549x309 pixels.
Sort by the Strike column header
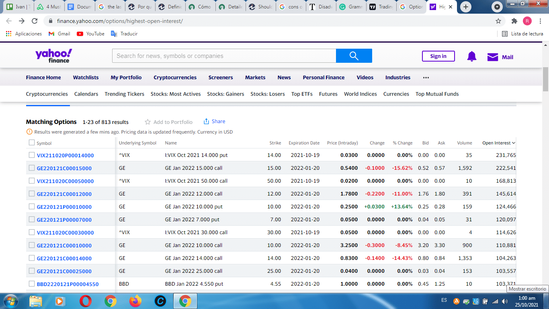coord(275,143)
